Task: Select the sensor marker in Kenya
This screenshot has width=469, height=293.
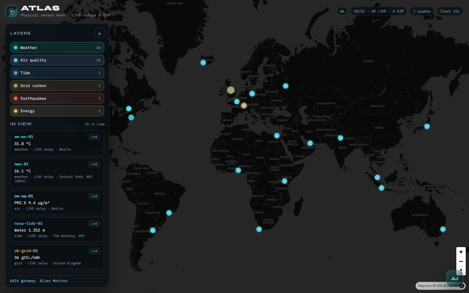Action: (x=285, y=181)
